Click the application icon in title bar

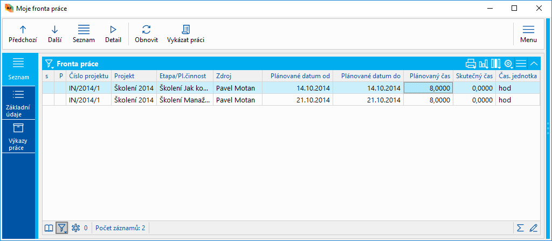tap(10, 8)
